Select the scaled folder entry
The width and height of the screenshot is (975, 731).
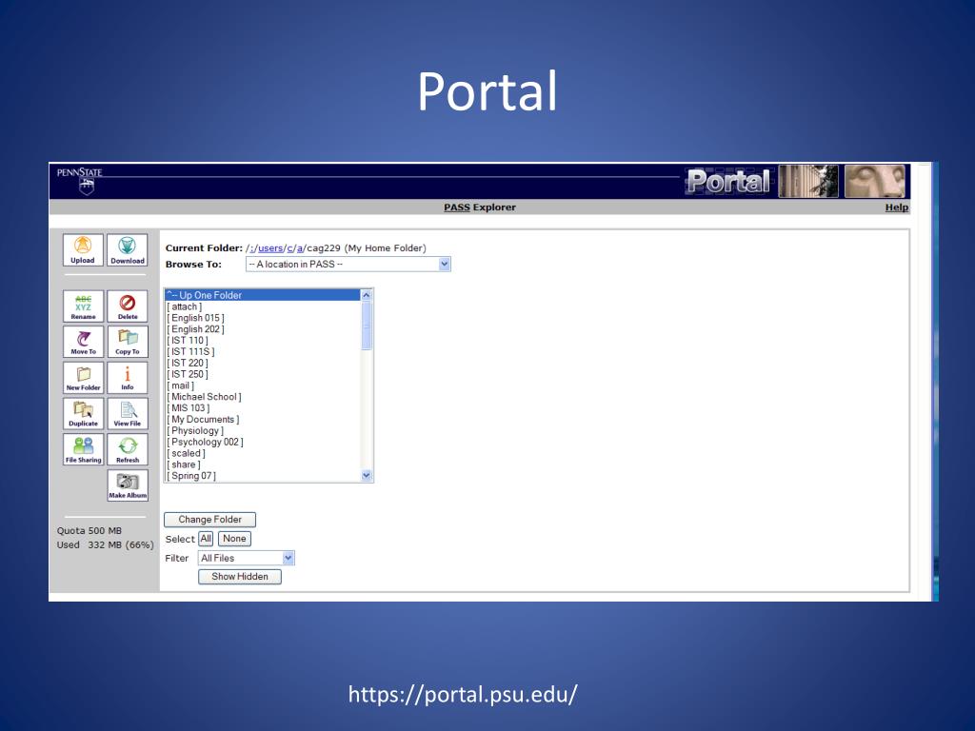point(263,453)
